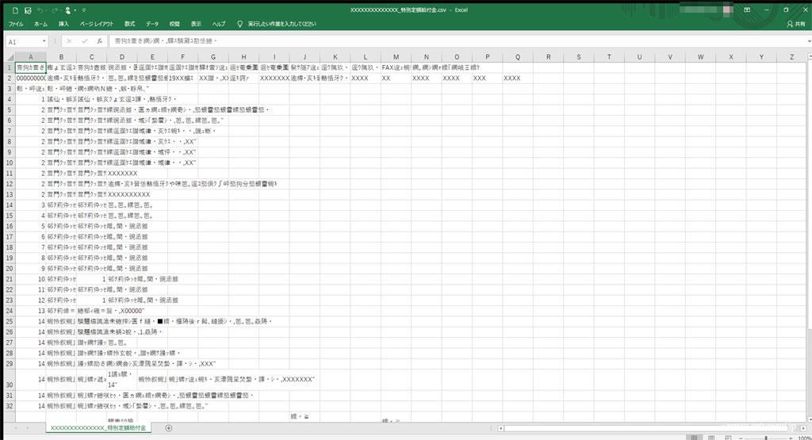812x440 pixels.
Task: Click the lightbulb tell-me search icon
Action: 239,24
